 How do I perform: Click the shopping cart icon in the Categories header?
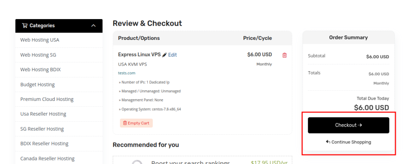coord(25,26)
